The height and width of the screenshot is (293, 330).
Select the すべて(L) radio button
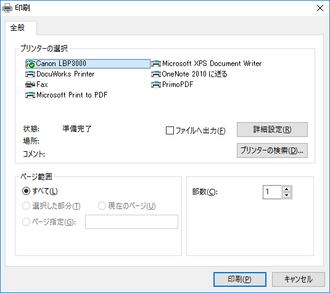27,191
